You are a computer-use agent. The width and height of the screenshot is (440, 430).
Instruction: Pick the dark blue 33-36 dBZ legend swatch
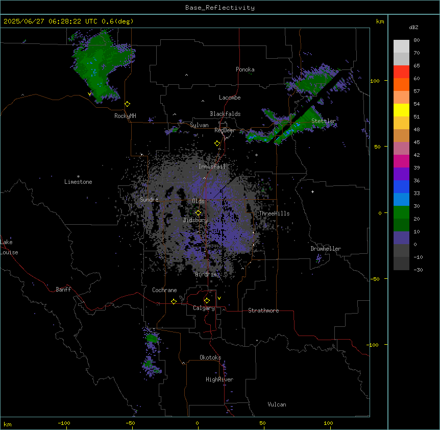point(401,186)
